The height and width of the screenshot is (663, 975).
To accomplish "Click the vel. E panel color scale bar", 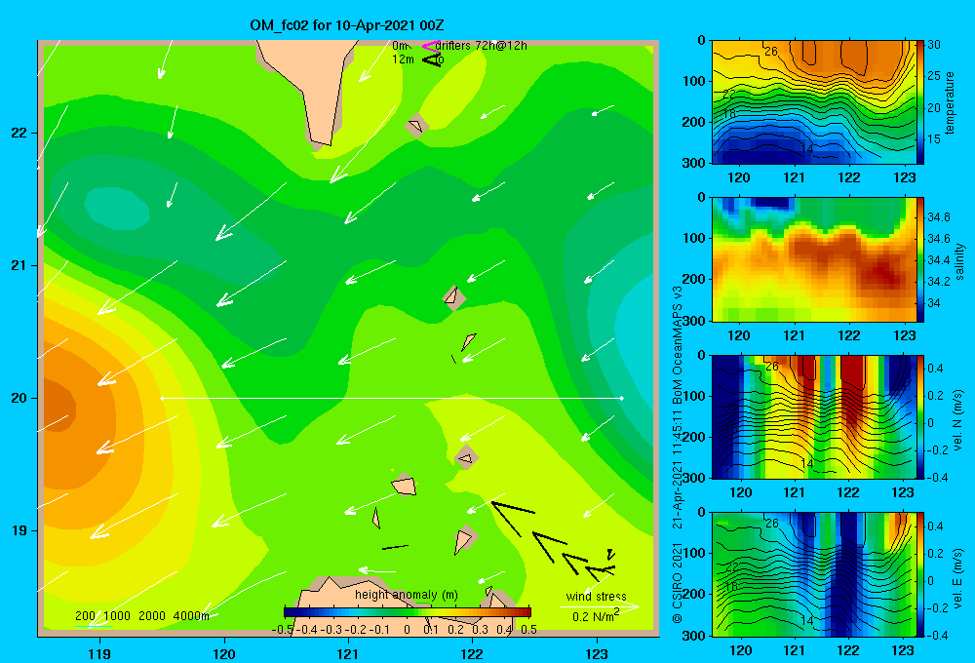I will point(920,574).
